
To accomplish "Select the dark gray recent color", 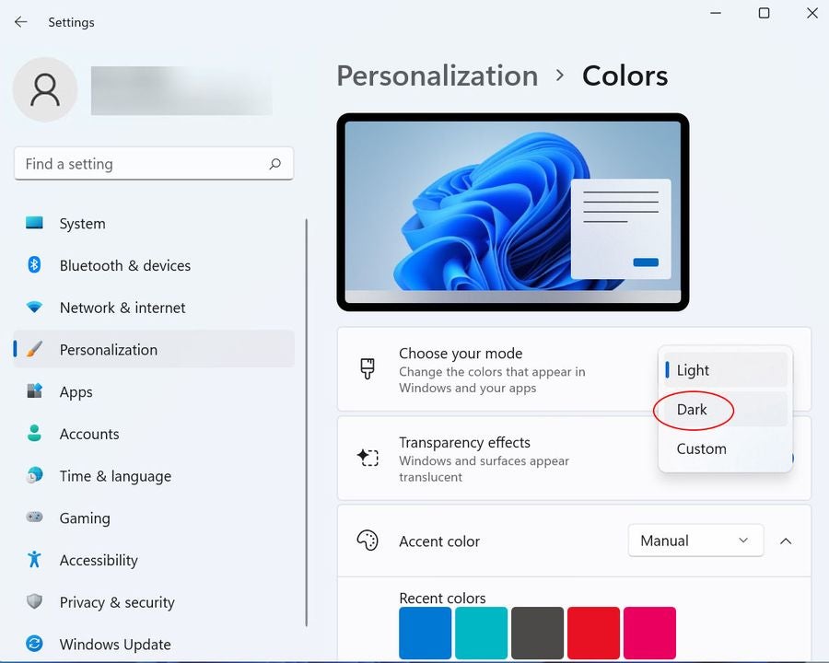I will pyautogui.click(x=537, y=633).
